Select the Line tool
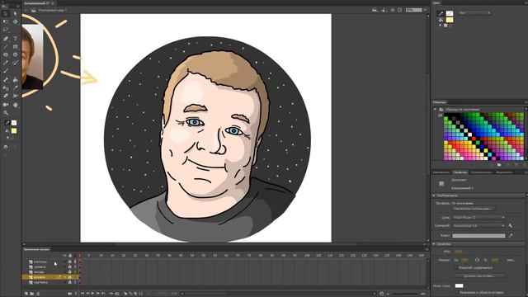 tap(6, 46)
